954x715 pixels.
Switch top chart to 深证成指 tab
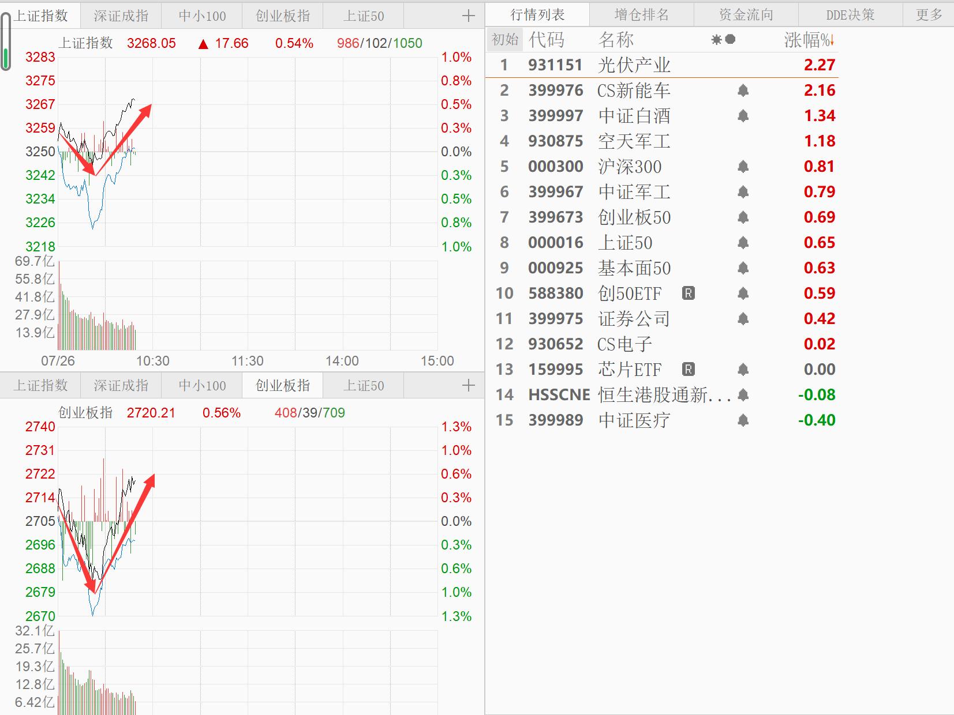121,16
